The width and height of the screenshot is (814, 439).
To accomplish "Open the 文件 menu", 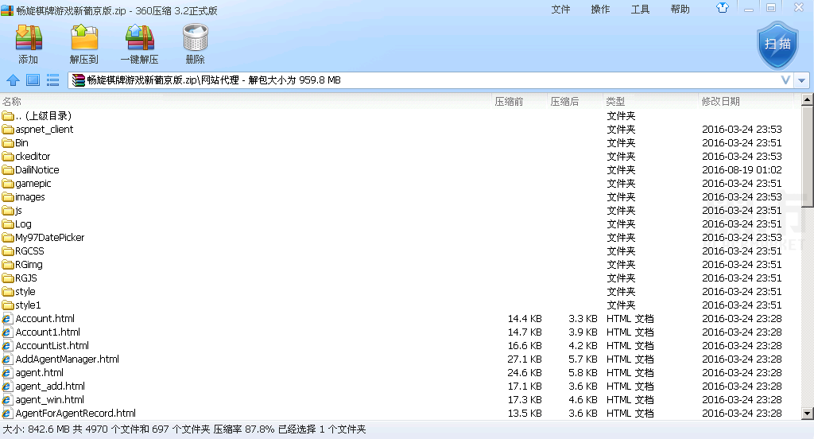I will [560, 10].
